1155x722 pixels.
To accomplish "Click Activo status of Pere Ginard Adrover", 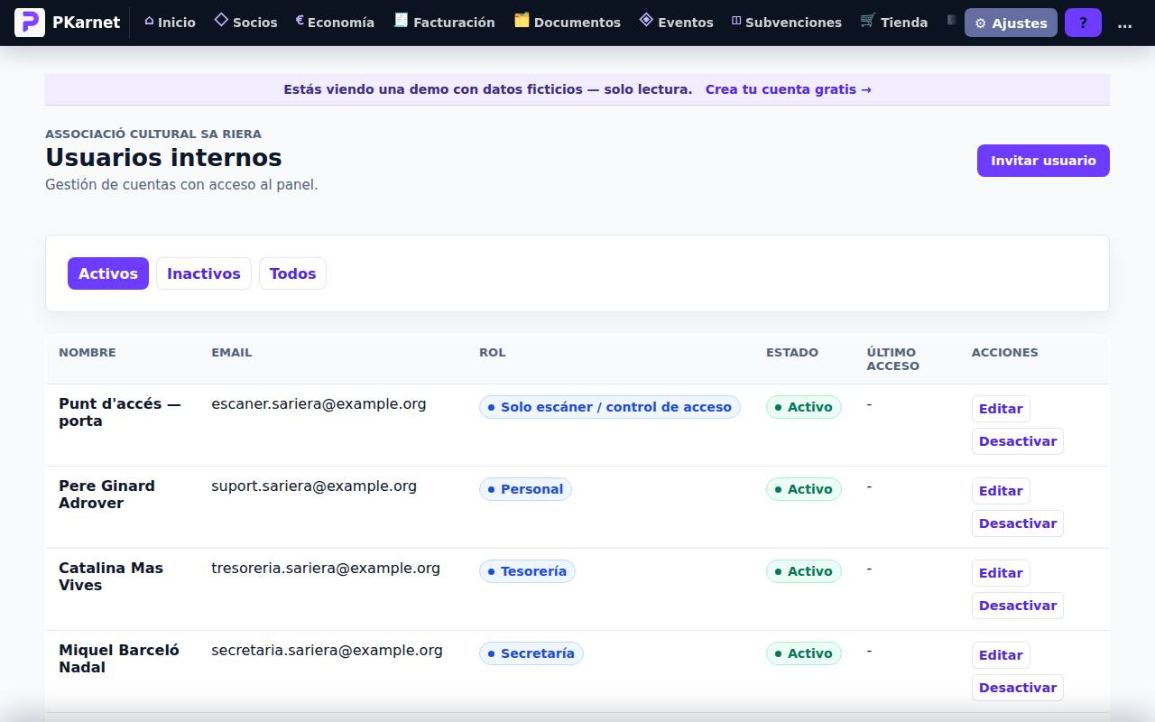I will coord(804,489).
